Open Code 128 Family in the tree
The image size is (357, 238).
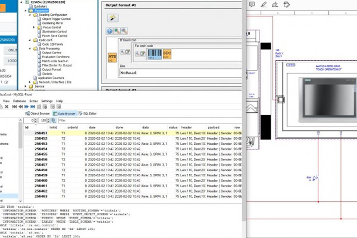53,44
